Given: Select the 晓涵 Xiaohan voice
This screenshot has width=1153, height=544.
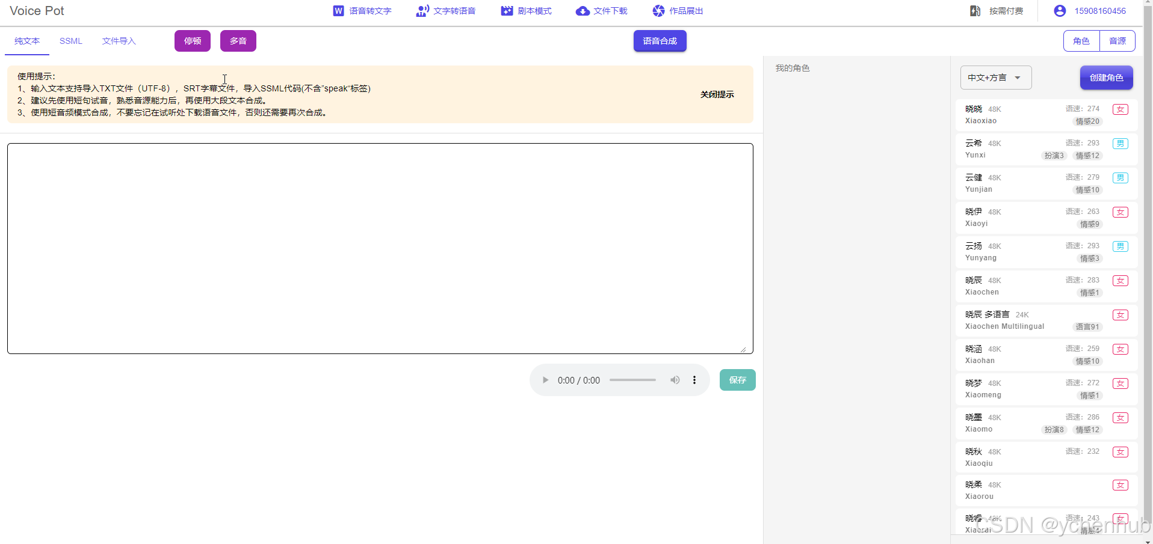Looking at the screenshot, I should pos(1046,355).
